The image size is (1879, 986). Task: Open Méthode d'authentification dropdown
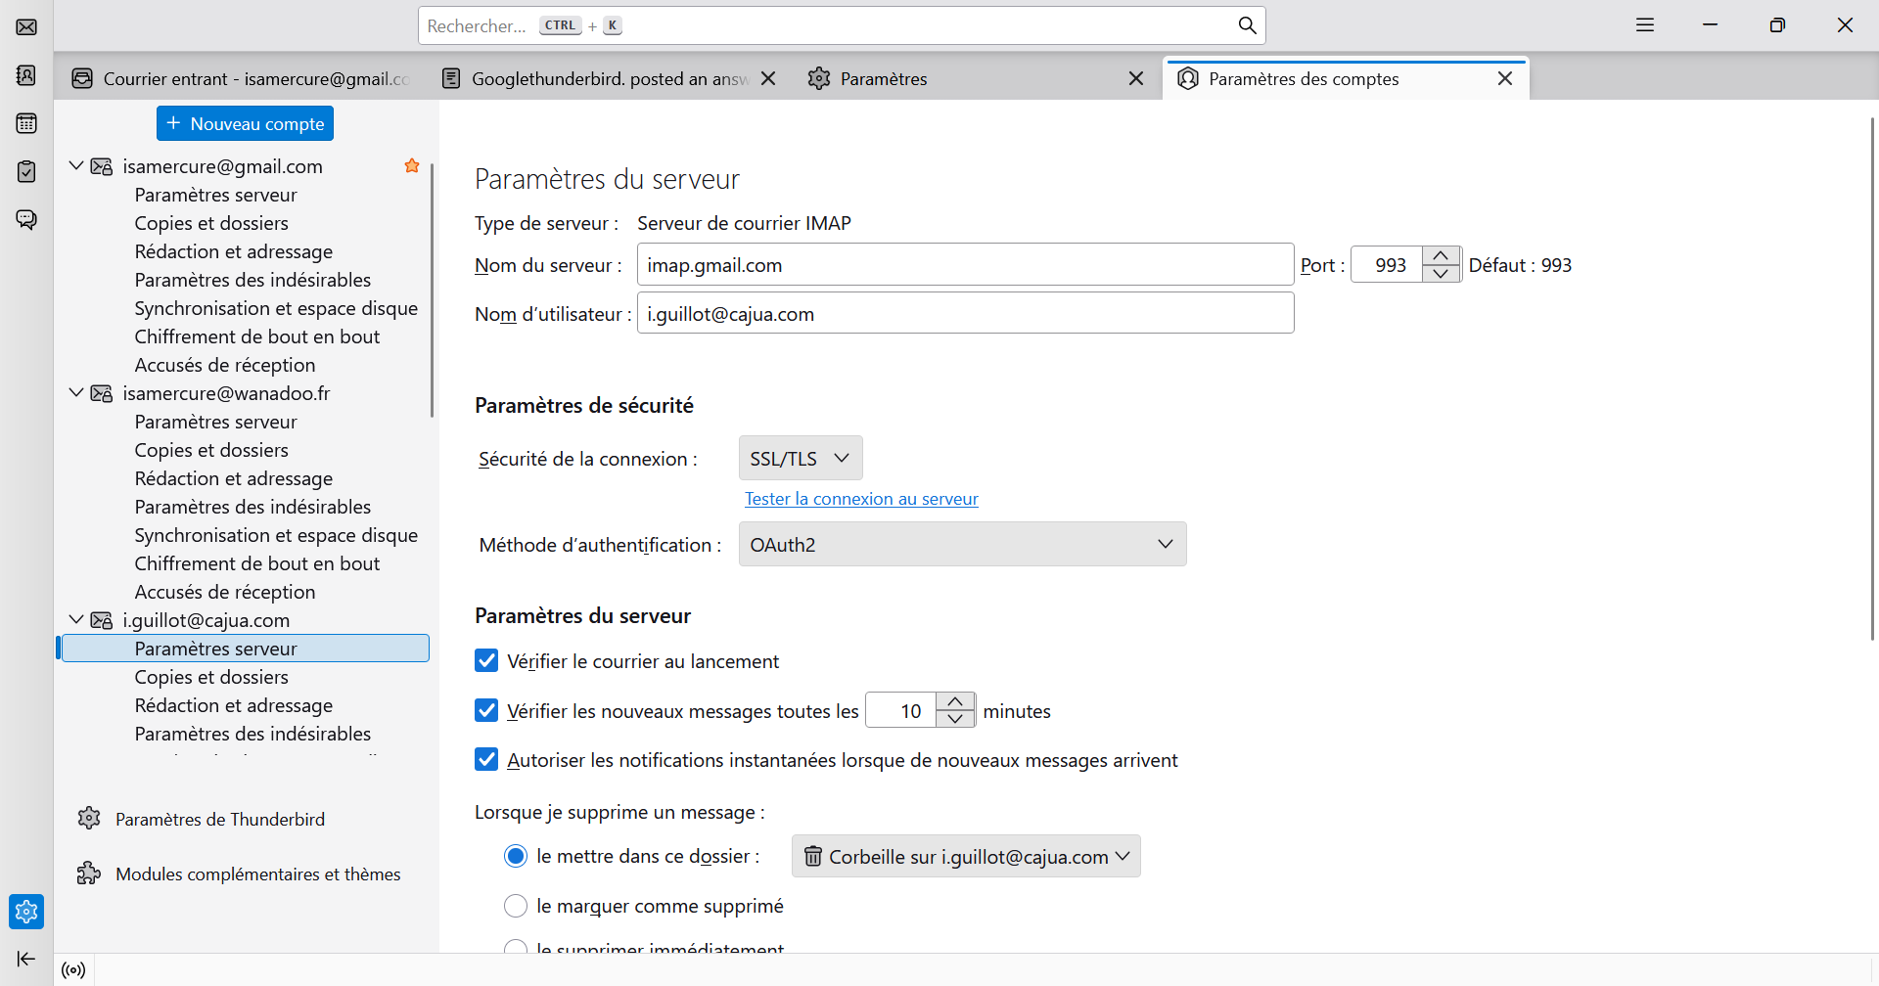pos(962,544)
